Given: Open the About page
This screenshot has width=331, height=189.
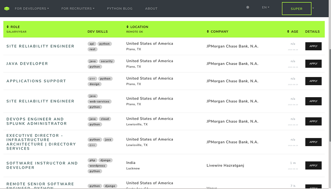Looking at the screenshot, I should [x=151, y=9].
